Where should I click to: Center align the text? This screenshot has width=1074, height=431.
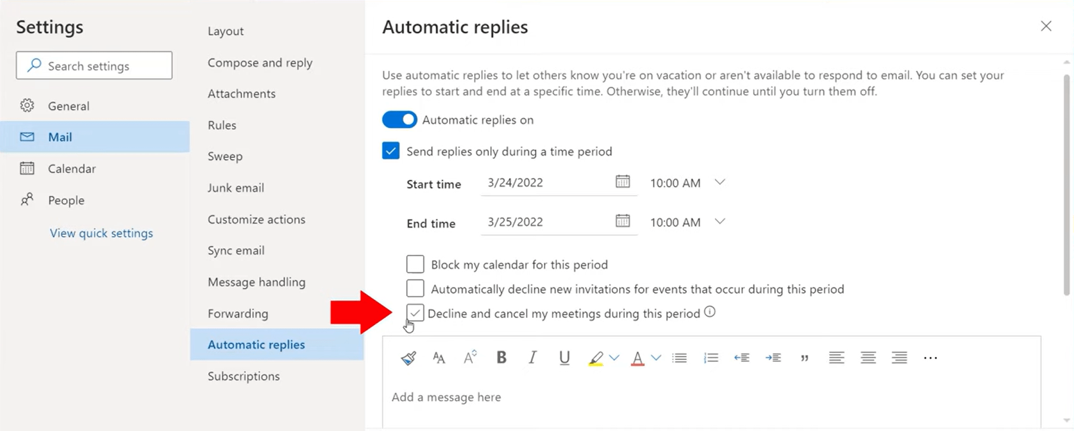[x=868, y=358]
